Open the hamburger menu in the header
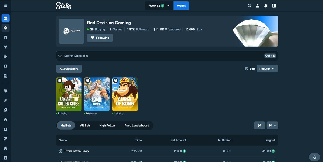The width and height of the screenshot is (323, 162). tap(5, 6)
